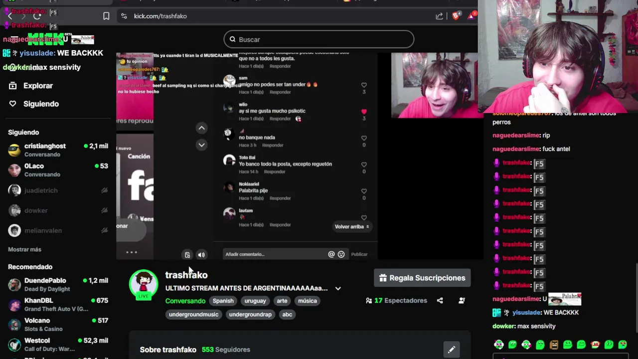Select the Spanish tag
This screenshot has width=638, height=359.
[223, 301]
